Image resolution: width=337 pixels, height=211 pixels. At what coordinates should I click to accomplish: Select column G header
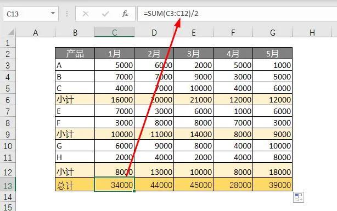273,32
